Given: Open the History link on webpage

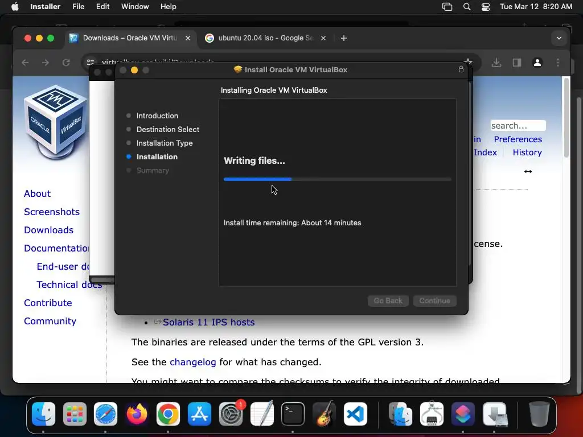Looking at the screenshot, I should point(527,152).
